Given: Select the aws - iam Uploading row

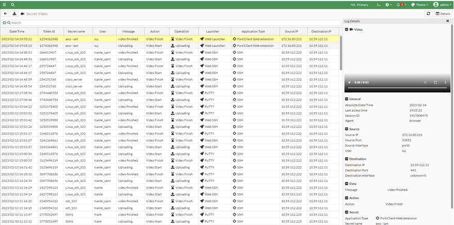Looking at the screenshot, I should click(x=170, y=46).
